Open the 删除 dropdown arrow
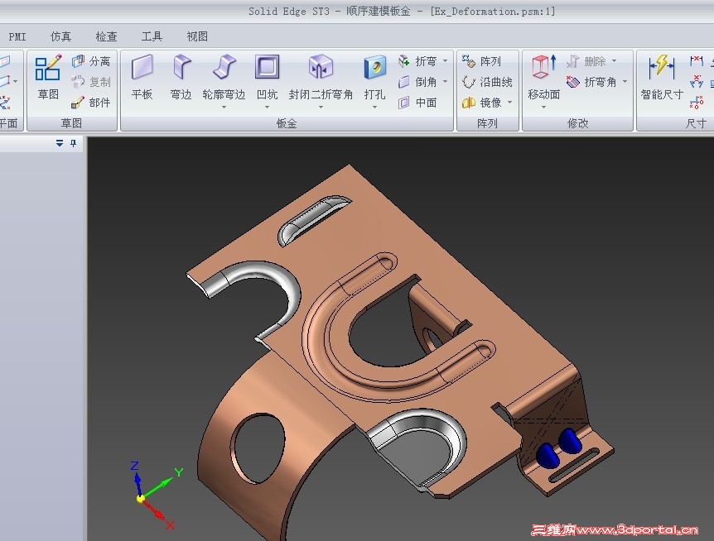 click(615, 61)
